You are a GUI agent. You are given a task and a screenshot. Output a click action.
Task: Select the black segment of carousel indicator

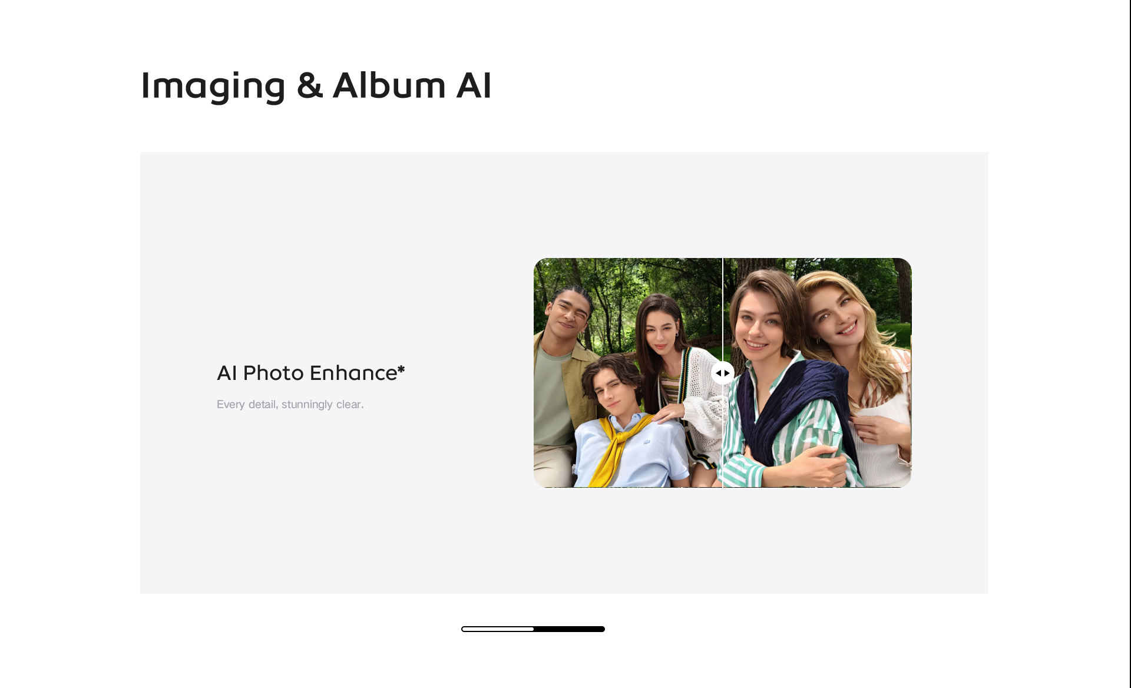tap(569, 629)
